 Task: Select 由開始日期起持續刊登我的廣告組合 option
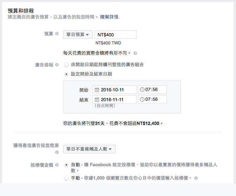tap(66, 65)
